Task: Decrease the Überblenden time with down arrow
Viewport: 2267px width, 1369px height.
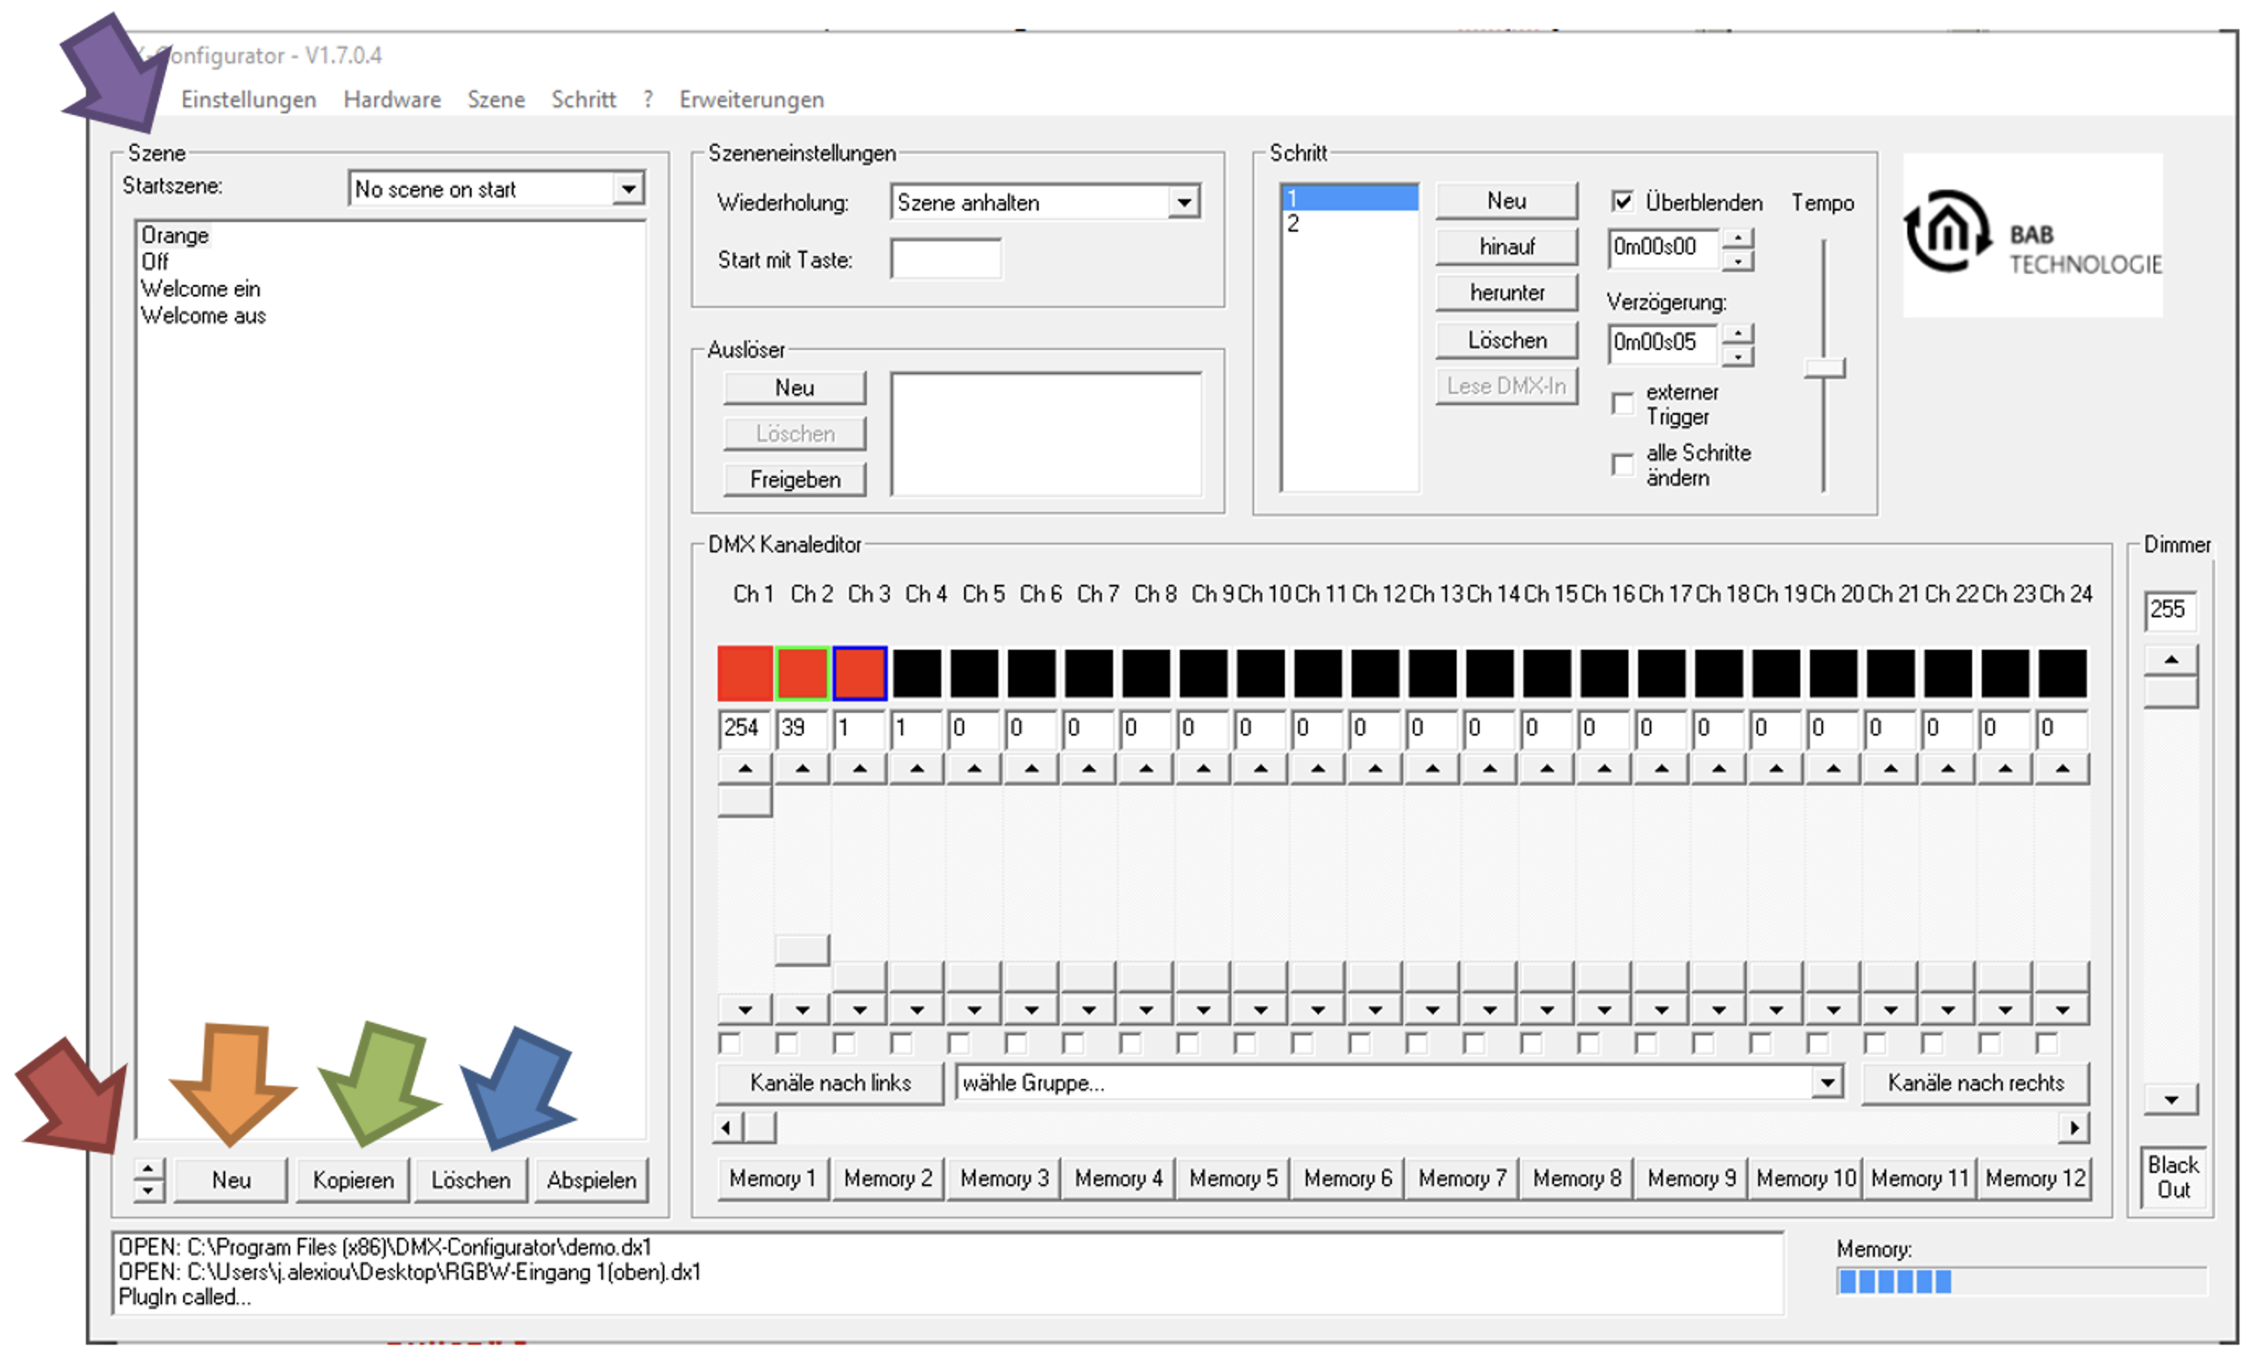Action: tap(1737, 262)
